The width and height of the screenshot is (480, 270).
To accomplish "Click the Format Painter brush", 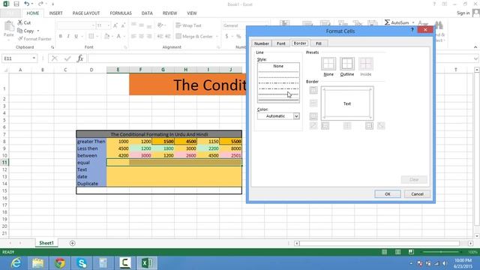I will click(x=20, y=38).
